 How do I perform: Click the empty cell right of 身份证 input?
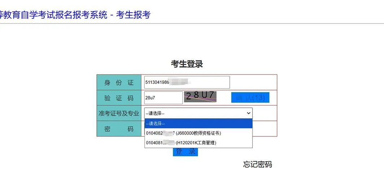point(253,82)
